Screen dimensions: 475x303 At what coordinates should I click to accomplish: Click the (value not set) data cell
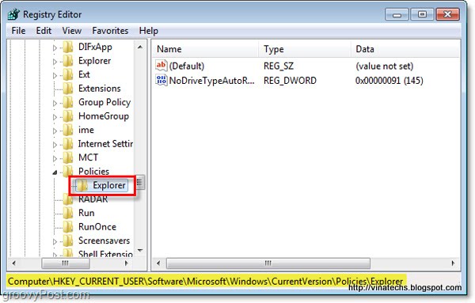coord(385,66)
